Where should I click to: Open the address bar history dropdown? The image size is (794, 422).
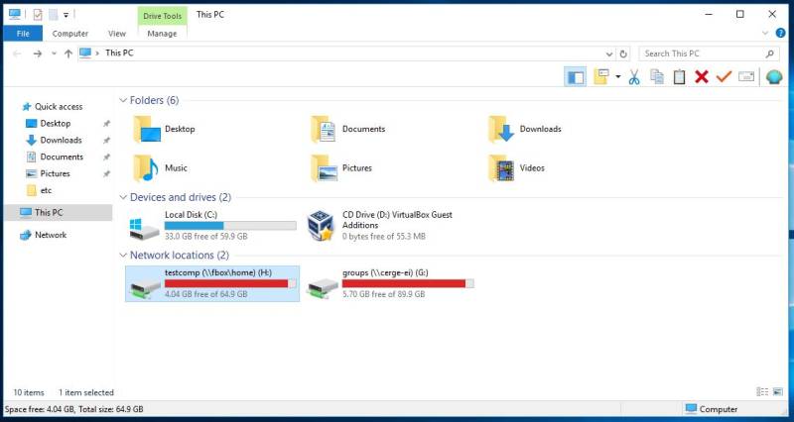pyautogui.click(x=608, y=53)
